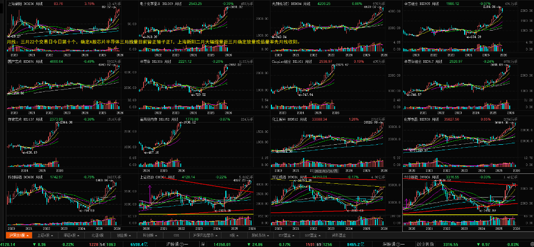Viewport: 534px width, 247px height.
Task: Switch to the CDR tab
Action: pos(176,236)
